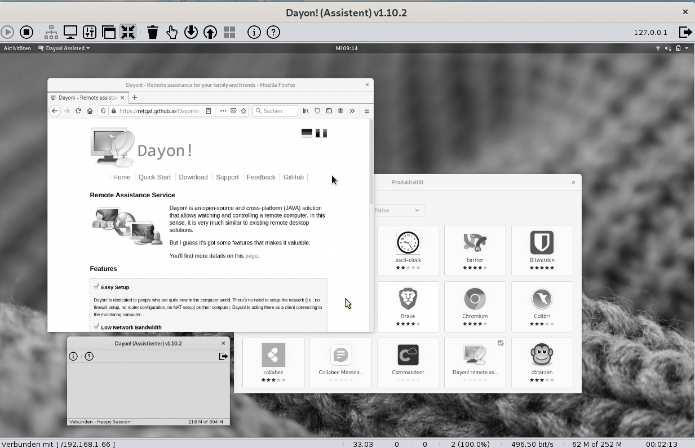This screenshot has height=448, width=695.
Task: Open info icon in Assistierter window
Action: (73, 356)
